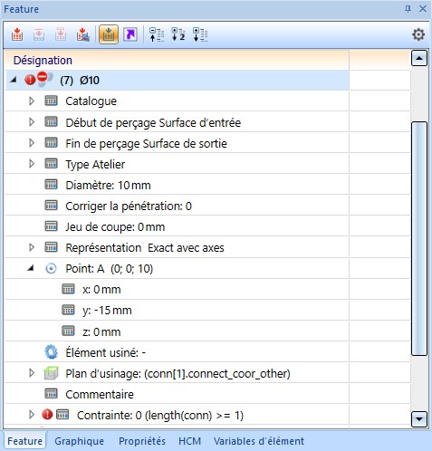Click the red insert icon with the blue arrow

coord(82,34)
